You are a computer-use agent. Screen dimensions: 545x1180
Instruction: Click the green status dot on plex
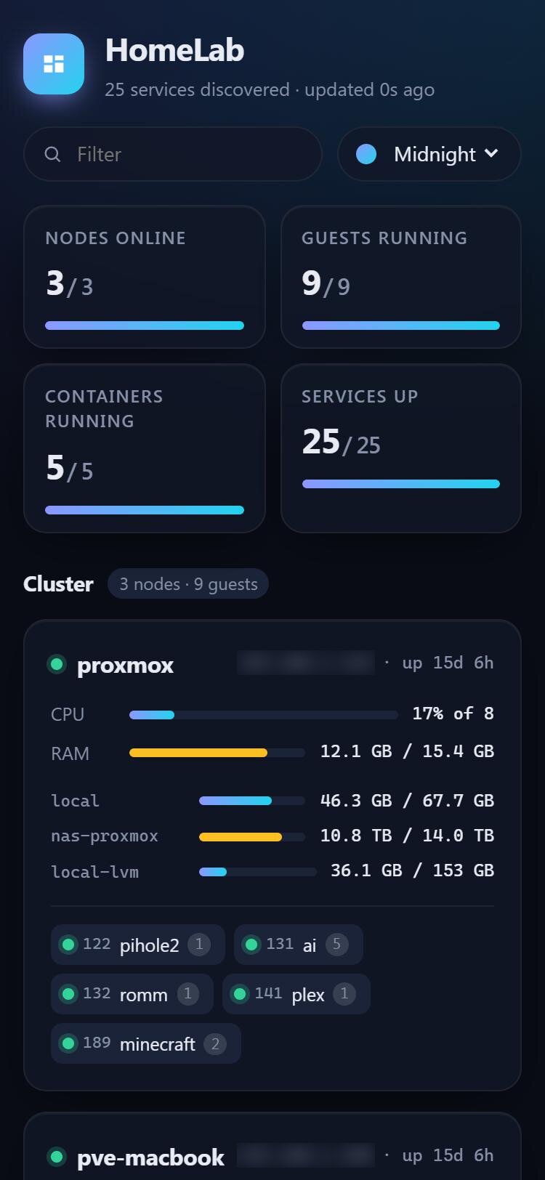[240, 994]
